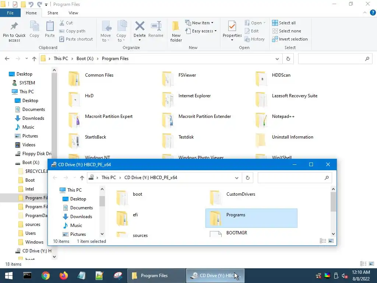Screen dimensions: 377x283
Task: Switch to the Share ribbon tab
Action: [x=53, y=13]
